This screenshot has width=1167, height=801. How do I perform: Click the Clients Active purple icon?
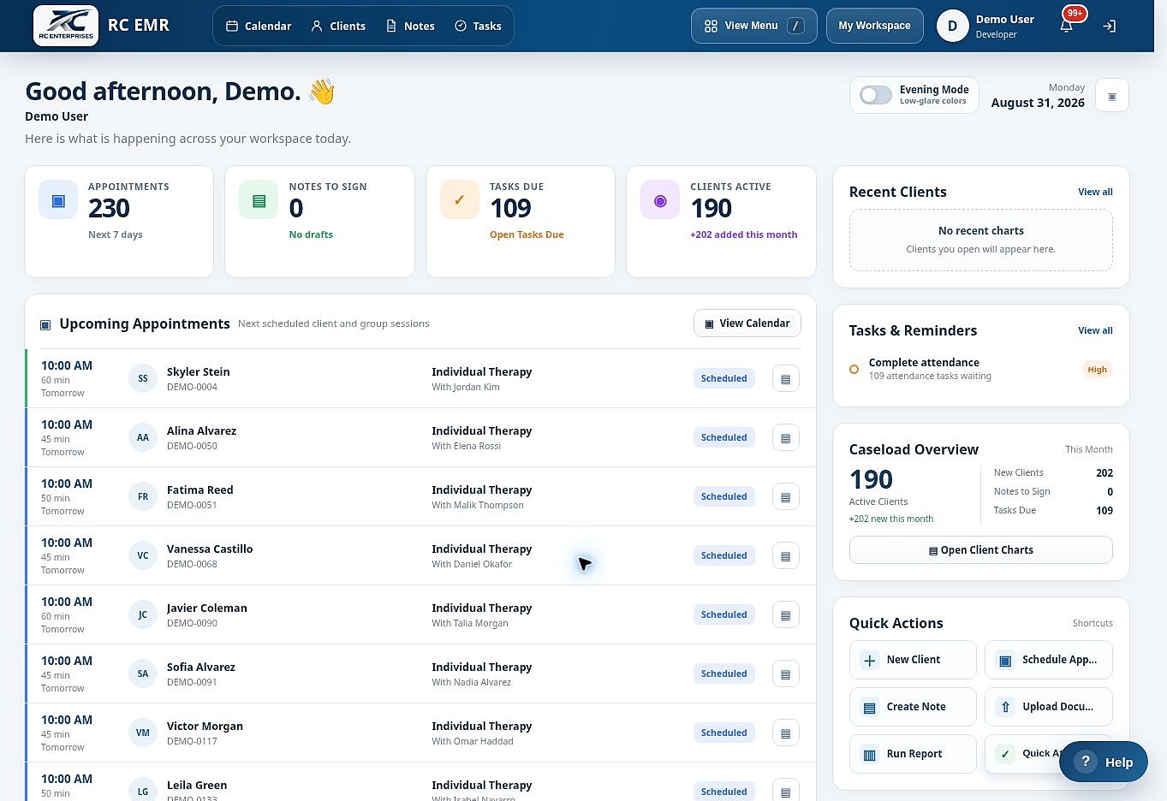660,200
